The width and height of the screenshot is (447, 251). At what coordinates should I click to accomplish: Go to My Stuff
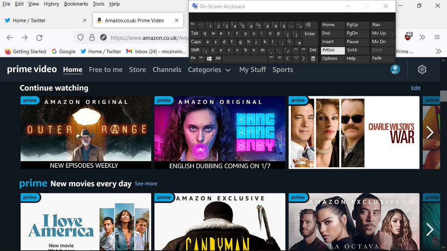(253, 70)
